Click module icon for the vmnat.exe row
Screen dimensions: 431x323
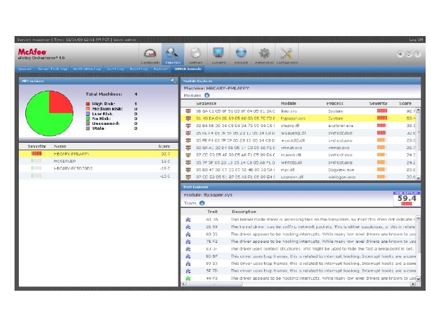(188, 148)
